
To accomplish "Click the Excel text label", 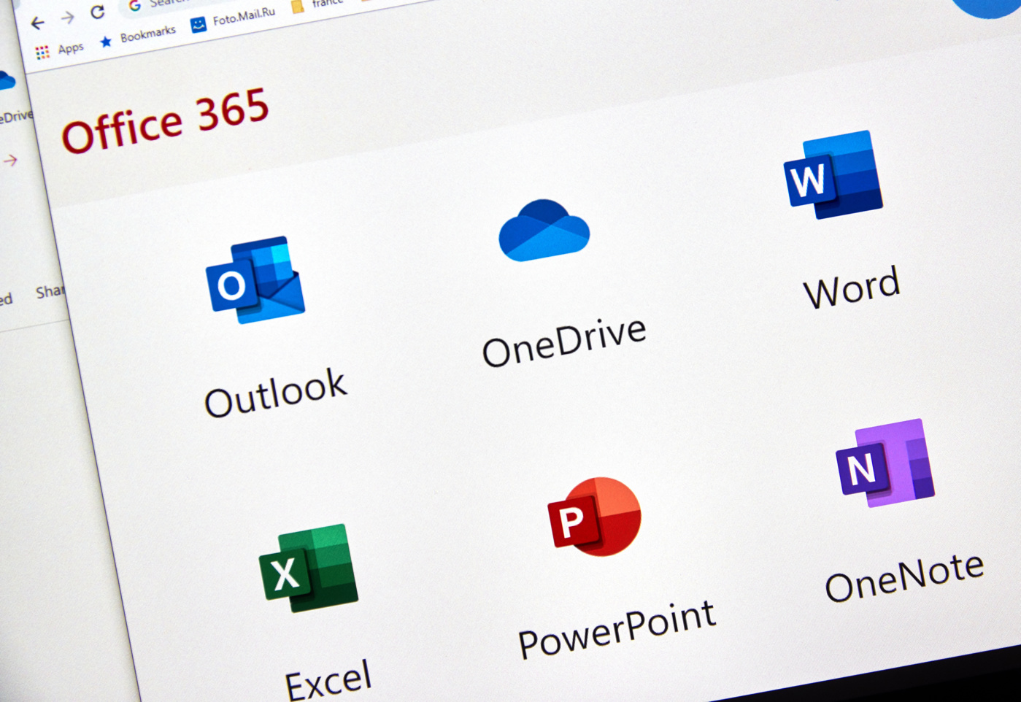I will pos(328,680).
